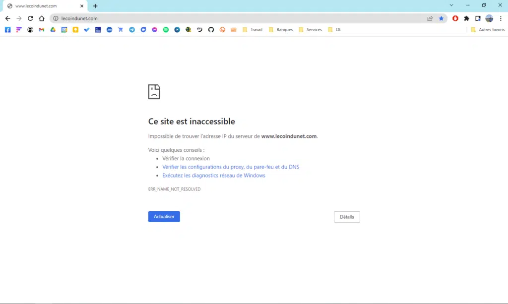508x304 pixels.
Task: Select the www.lecoindunet.com tab
Action: [x=45, y=6]
